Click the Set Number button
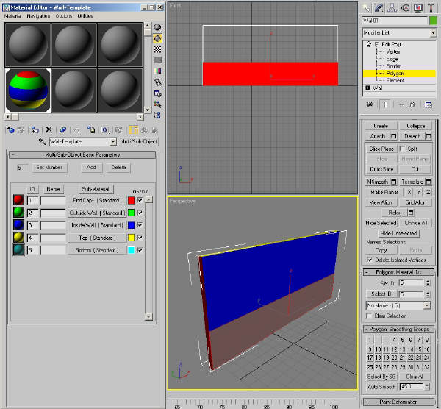Screen dimensions: 441x409 click(49, 168)
